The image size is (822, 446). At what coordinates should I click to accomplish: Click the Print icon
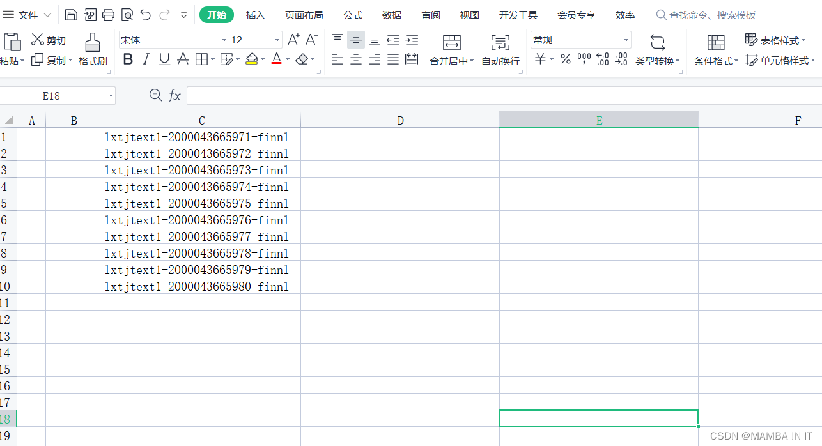109,15
